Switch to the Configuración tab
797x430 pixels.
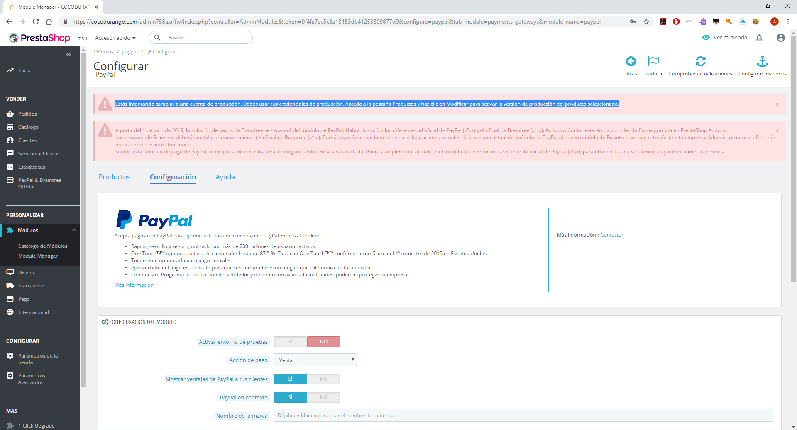pyautogui.click(x=173, y=177)
